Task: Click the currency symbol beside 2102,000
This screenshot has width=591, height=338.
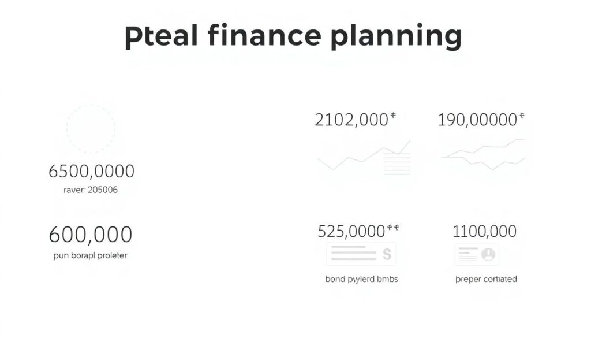Action: (393, 116)
